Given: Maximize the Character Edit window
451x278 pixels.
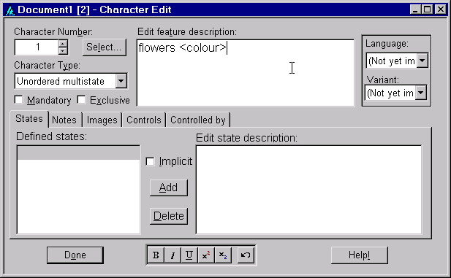Looking at the screenshot, I should pos(427,9).
